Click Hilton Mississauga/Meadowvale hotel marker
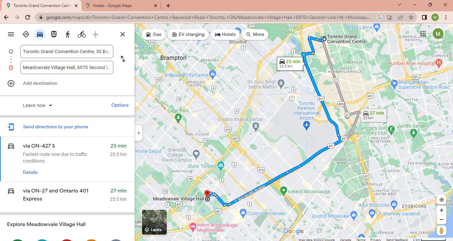 [193, 226]
